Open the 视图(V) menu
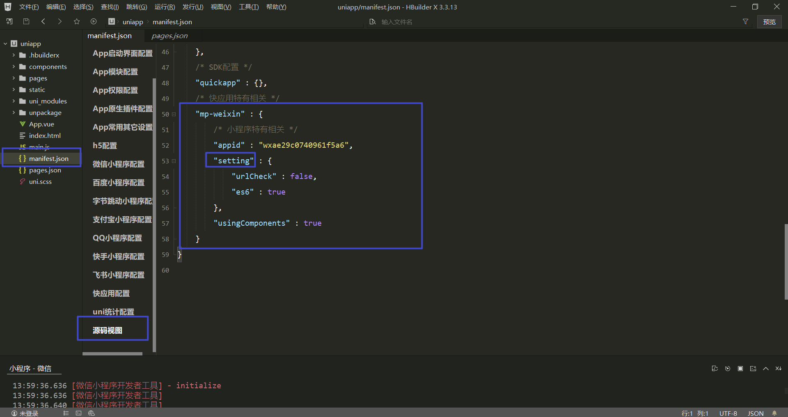This screenshot has width=788, height=417. pos(221,7)
